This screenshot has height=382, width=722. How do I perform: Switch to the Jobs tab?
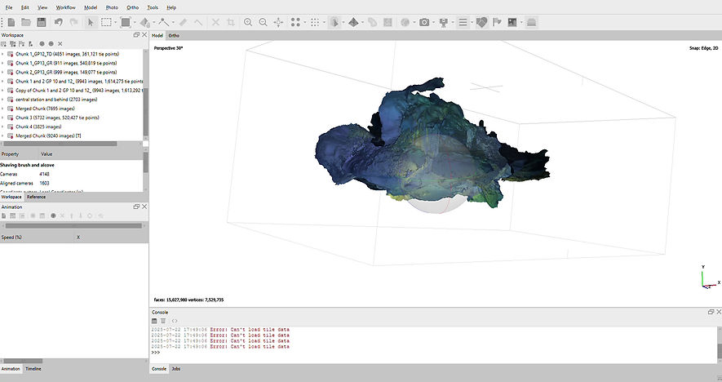coord(176,369)
